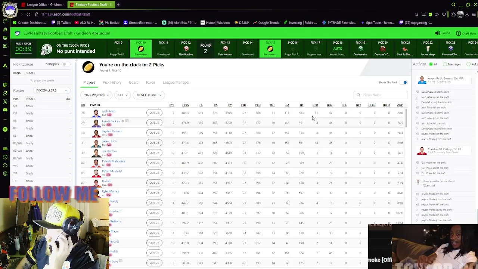Switch to the League Manager tab

(x=176, y=82)
